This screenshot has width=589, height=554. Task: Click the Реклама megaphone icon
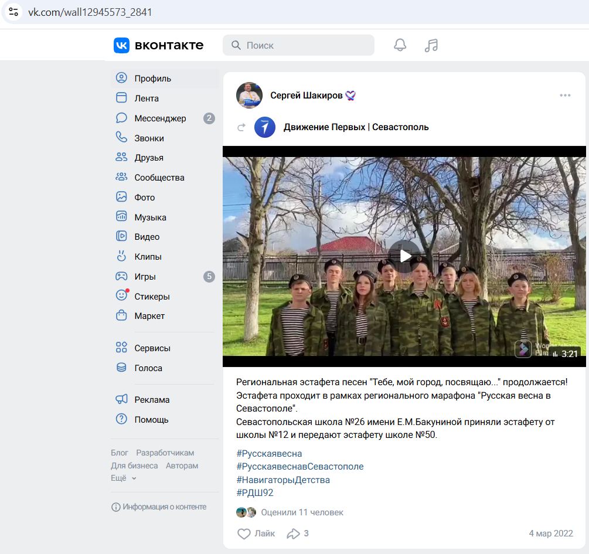click(121, 399)
